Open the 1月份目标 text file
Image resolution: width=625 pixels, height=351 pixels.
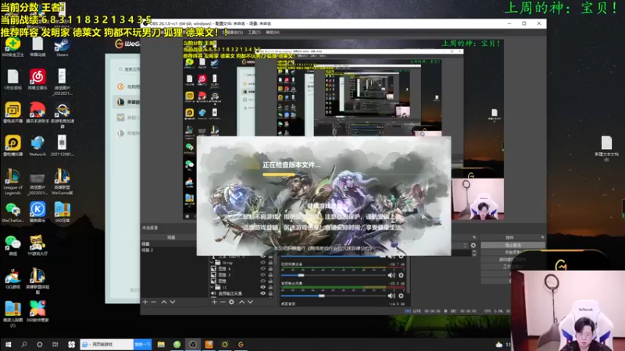point(12,80)
